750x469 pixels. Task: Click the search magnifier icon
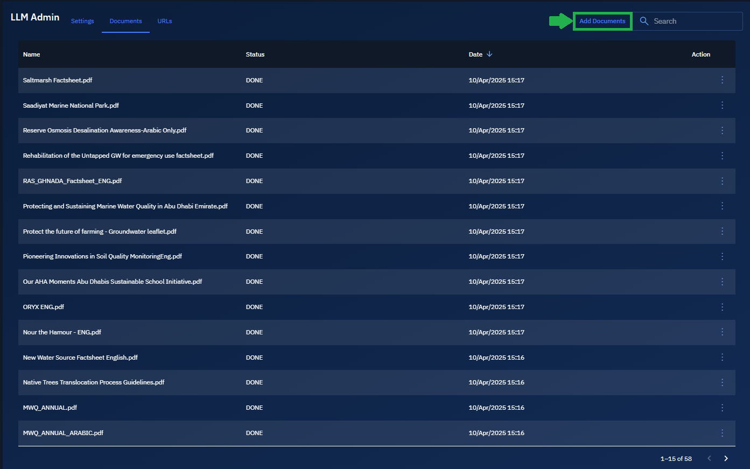click(644, 21)
